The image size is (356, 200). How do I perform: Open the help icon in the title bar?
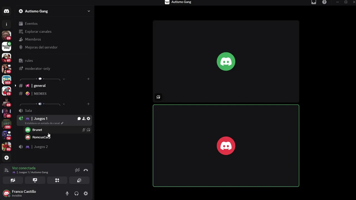point(324,2)
